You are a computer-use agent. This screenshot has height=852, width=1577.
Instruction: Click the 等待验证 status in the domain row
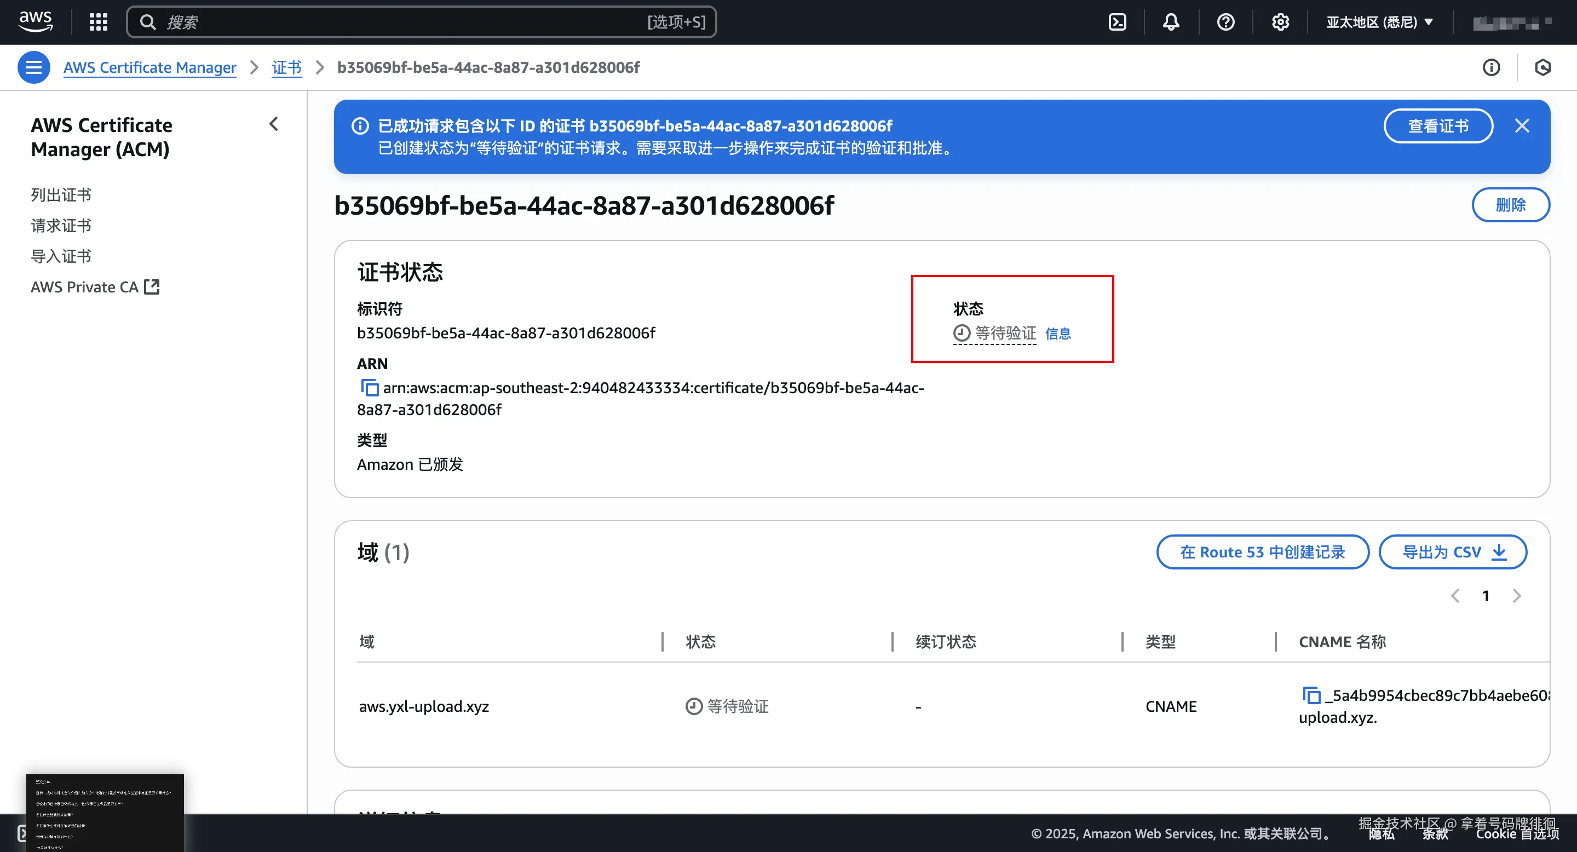click(x=738, y=706)
